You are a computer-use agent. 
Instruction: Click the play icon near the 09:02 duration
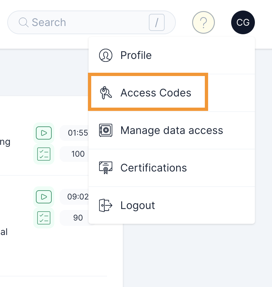click(x=44, y=196)
